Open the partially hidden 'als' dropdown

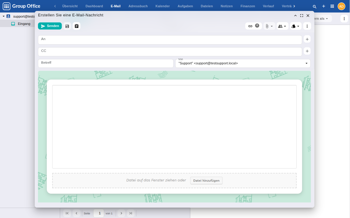(x=323, y=19)
